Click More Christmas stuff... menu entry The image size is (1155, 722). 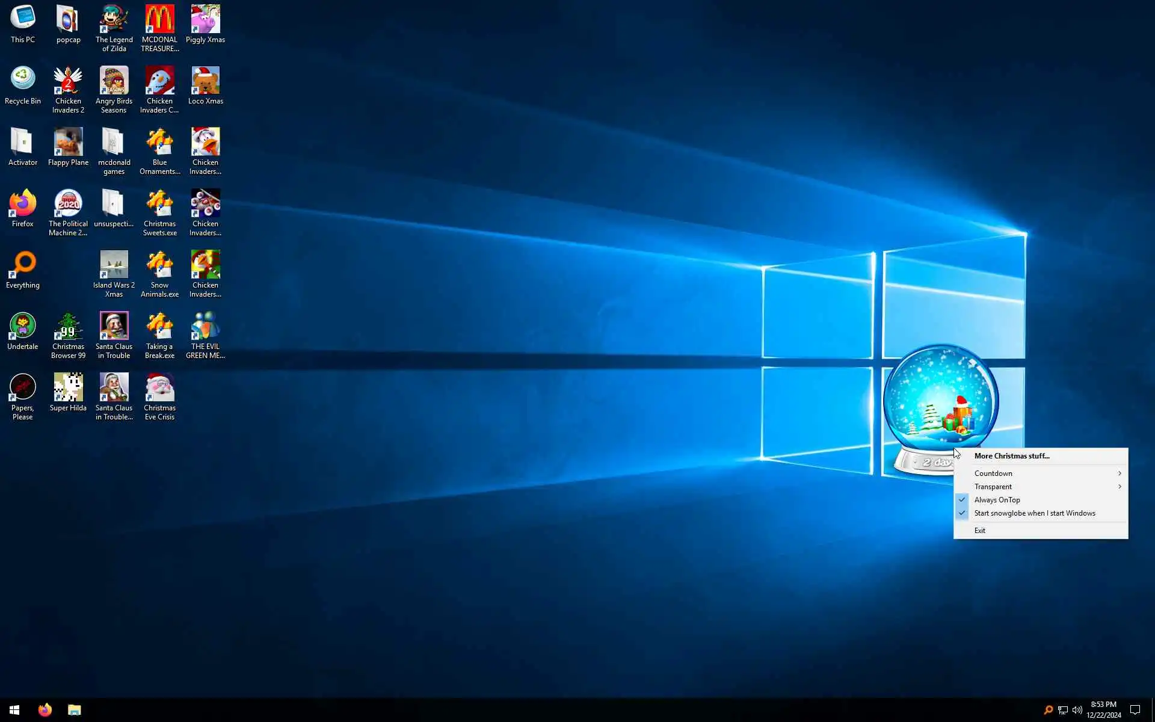[x=1011, y=456]
